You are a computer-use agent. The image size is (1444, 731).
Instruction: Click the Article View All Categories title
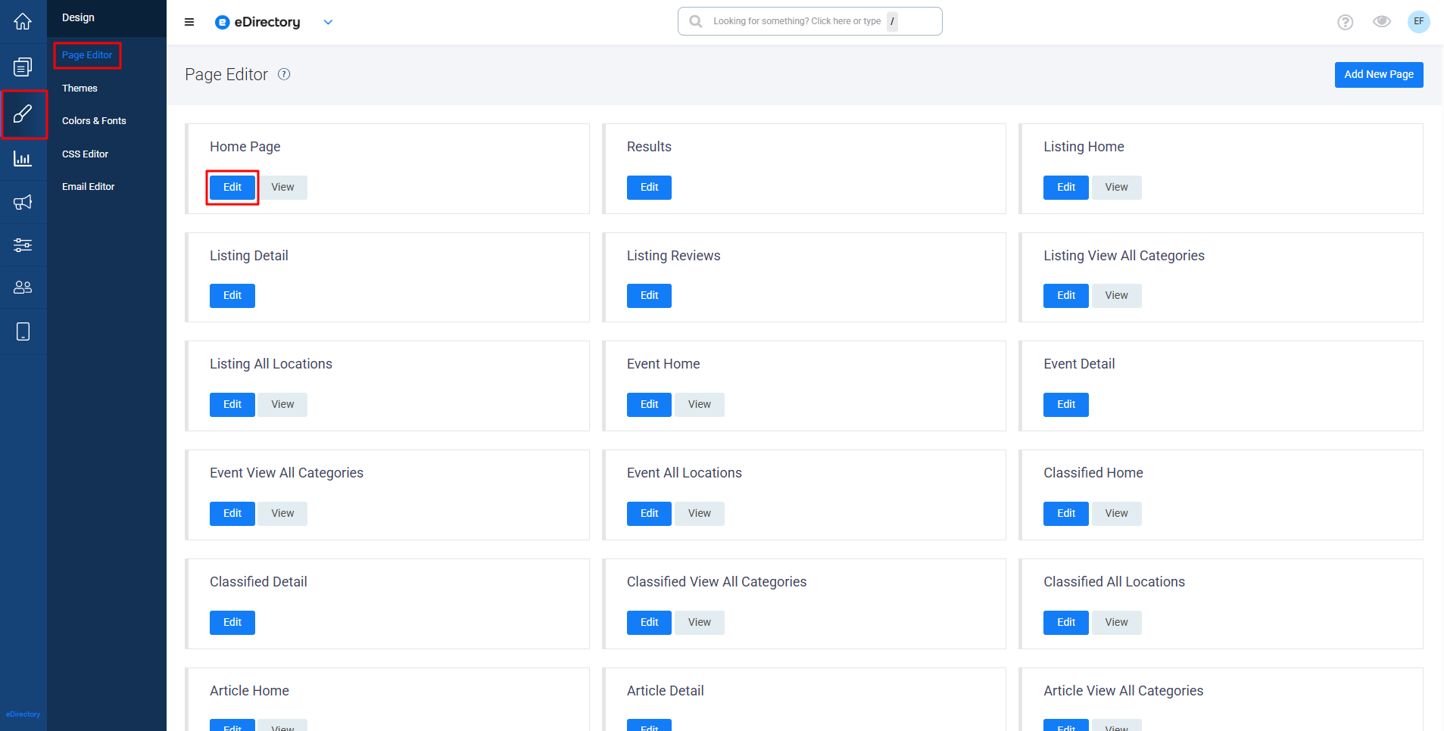1123,691
